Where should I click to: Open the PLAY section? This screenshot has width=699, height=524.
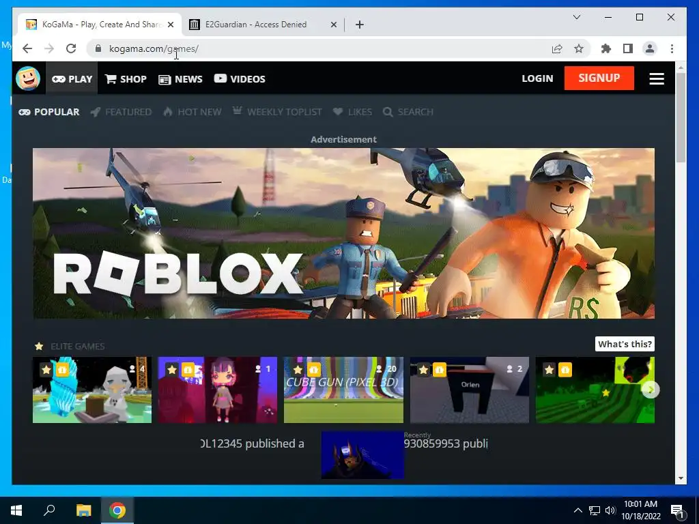click(x=72, y=79)
